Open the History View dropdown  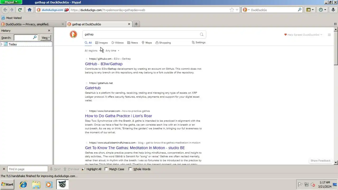(x=46, y=38)
